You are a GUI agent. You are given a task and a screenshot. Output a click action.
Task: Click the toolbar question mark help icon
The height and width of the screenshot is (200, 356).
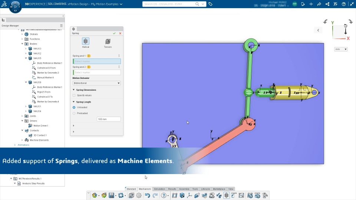(x=164, y=195)
